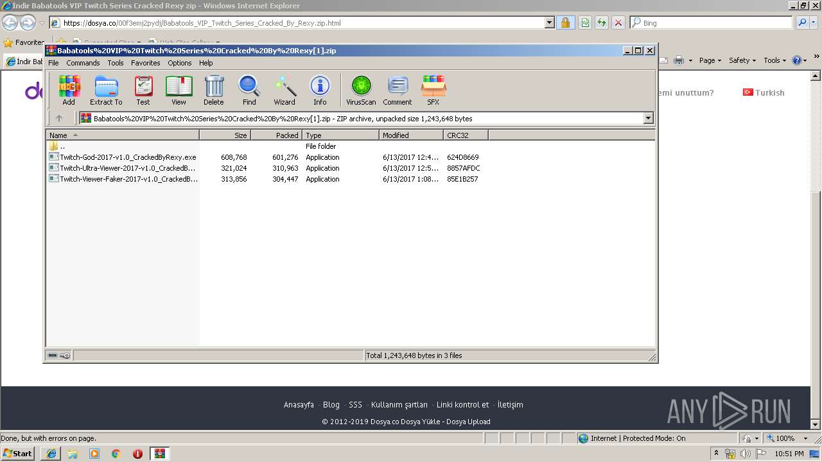Screen dimensions: 822x462
Task: Sort the file list by Size column
Action: tap(225, 135)
